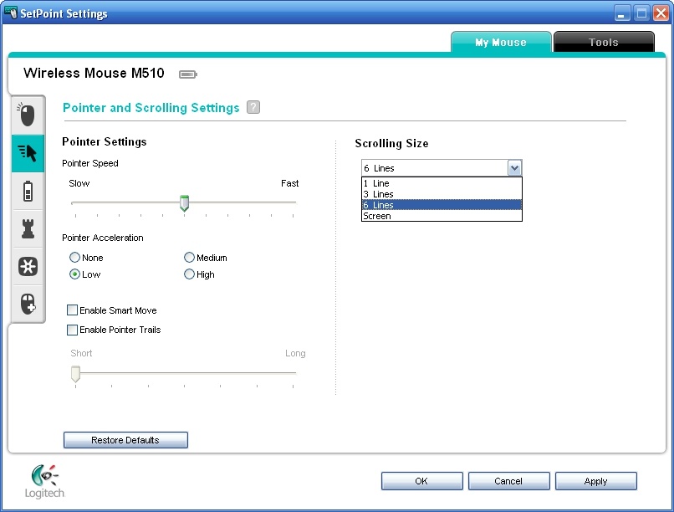Screen dimensions: 674x512
Task: Click the battery indicator next to M510
Action: pos(188,74)
